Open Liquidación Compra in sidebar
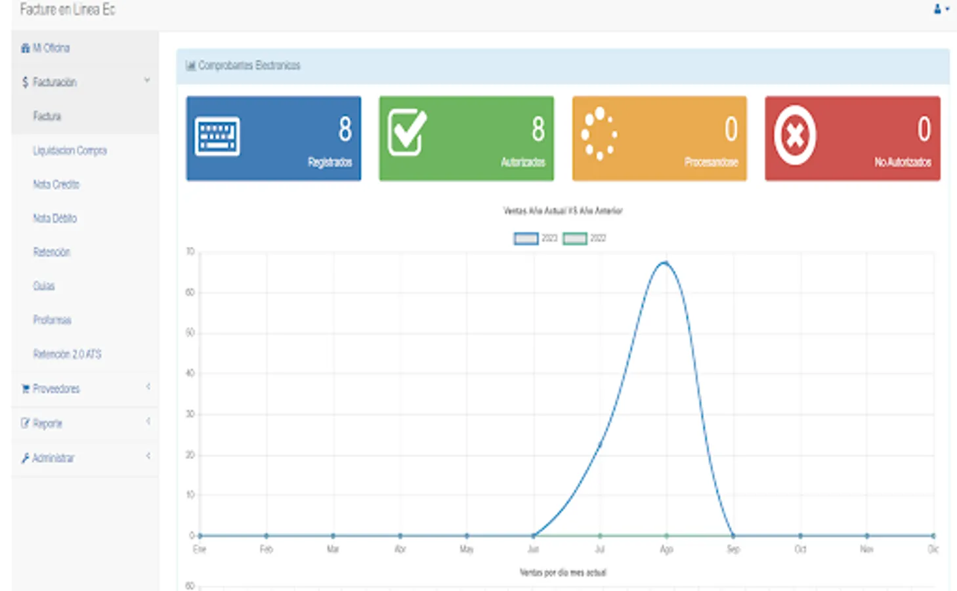Screen dimensions: 957x591 click(70, 150)
